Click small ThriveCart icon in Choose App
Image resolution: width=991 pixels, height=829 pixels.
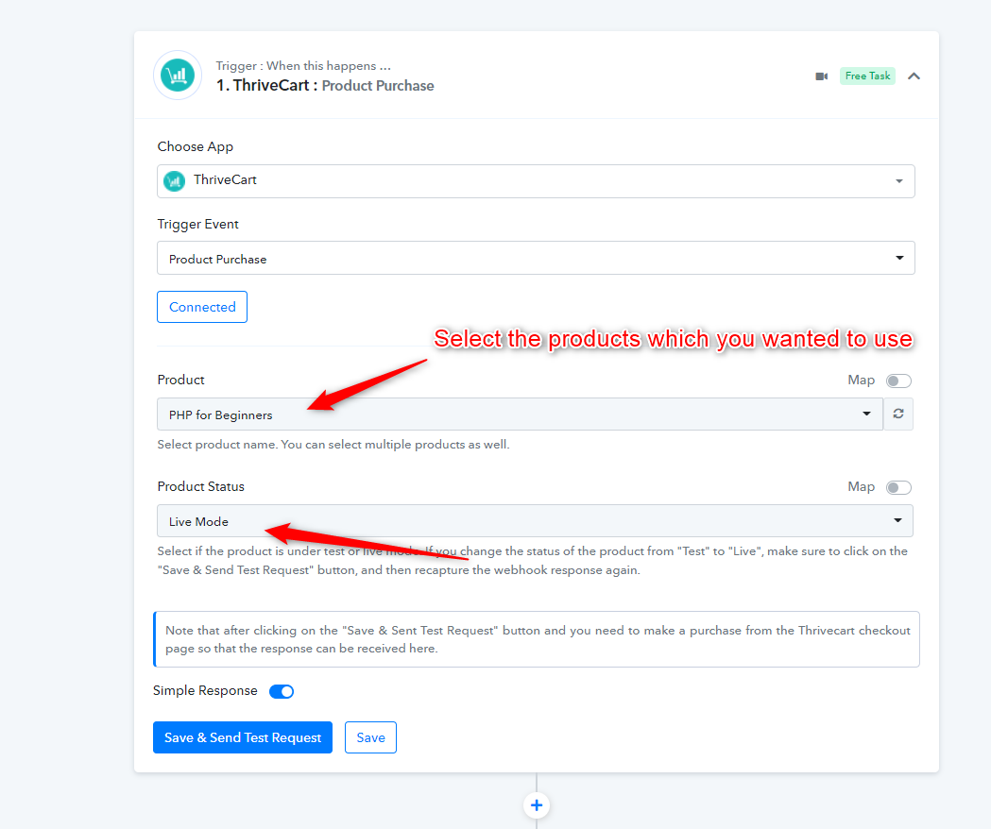click(175, 181)
